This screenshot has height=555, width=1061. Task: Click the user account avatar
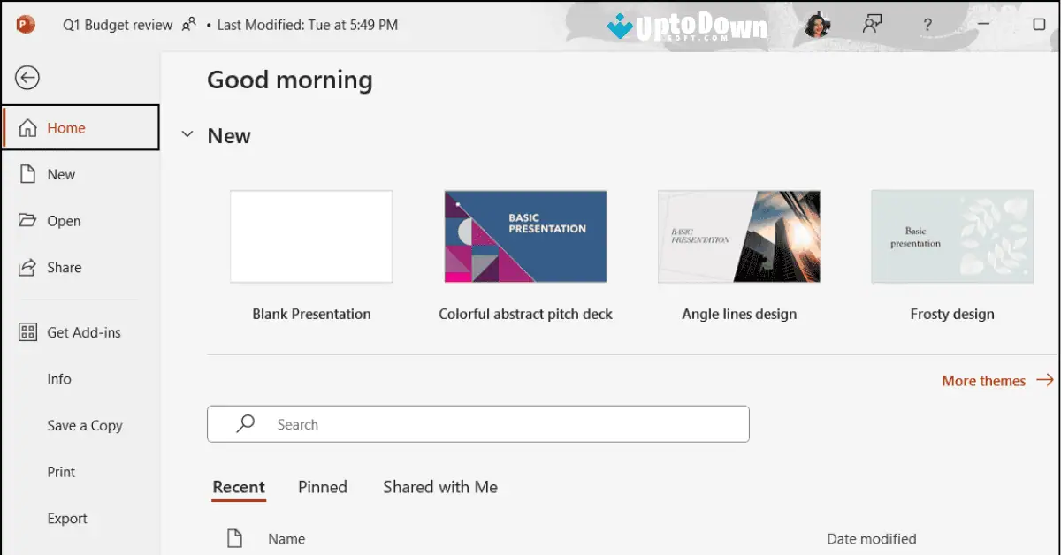tap(818, 25)
